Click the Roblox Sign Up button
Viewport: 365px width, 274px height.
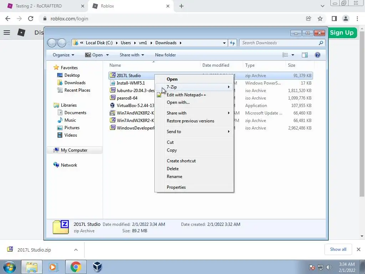point(341,32)
